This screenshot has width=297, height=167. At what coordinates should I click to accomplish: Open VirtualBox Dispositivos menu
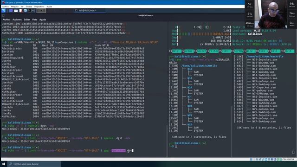click(x=39, y=6)
